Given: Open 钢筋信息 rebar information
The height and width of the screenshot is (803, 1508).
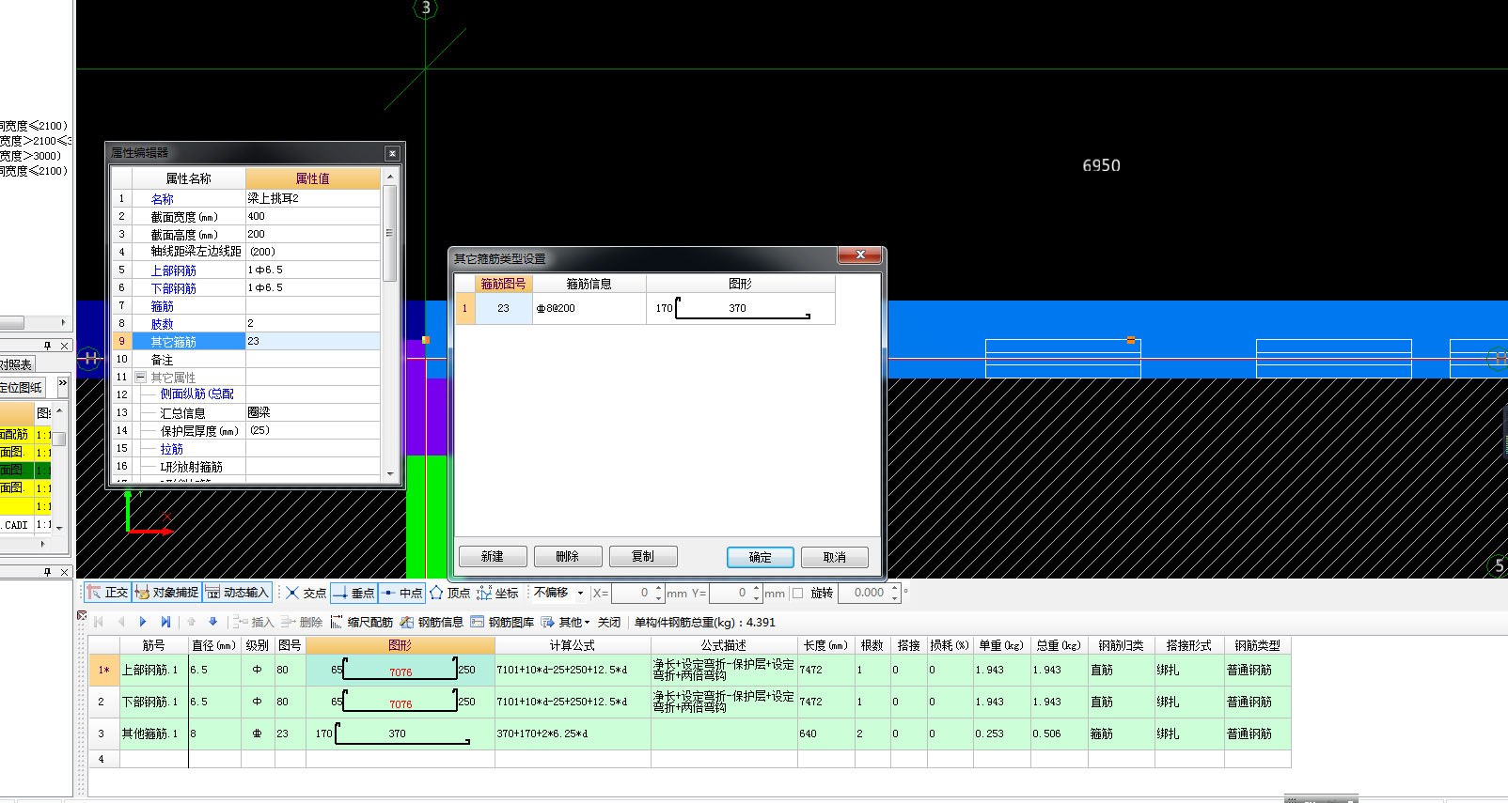Looking at the screenshot, I should pos(432,622).
